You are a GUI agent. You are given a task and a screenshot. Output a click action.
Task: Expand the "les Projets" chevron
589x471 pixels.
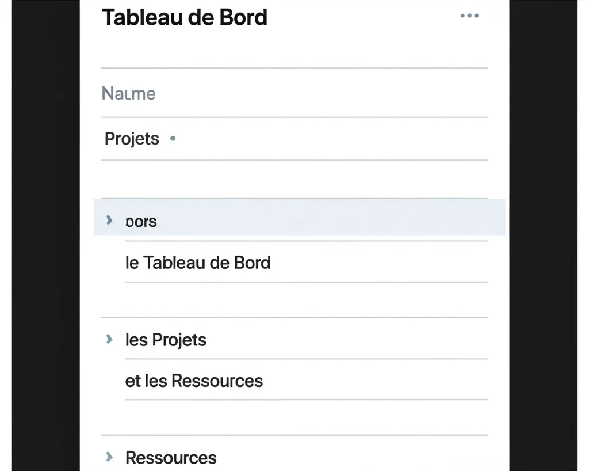pyautogui.click(x=109, y=339)
